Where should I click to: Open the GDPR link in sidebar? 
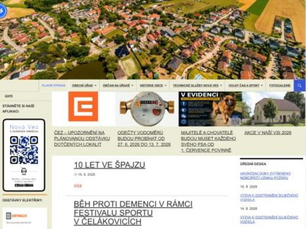[x=9, y=96]
